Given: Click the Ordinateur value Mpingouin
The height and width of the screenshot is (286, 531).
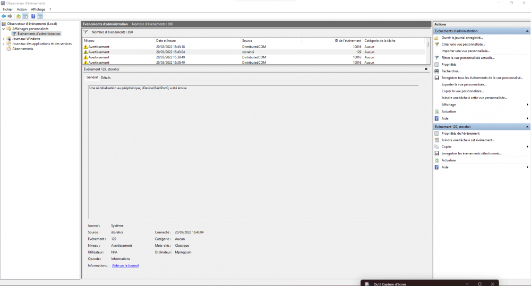Looking at the screenshot, I should click(183, 252).
